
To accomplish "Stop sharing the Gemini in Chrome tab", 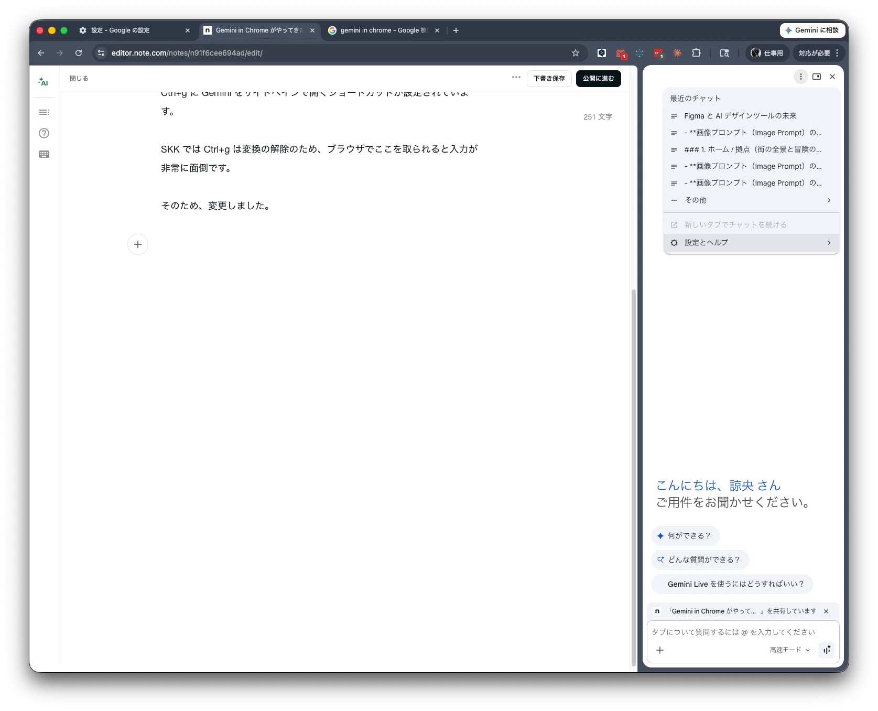I will coord(826,611).
